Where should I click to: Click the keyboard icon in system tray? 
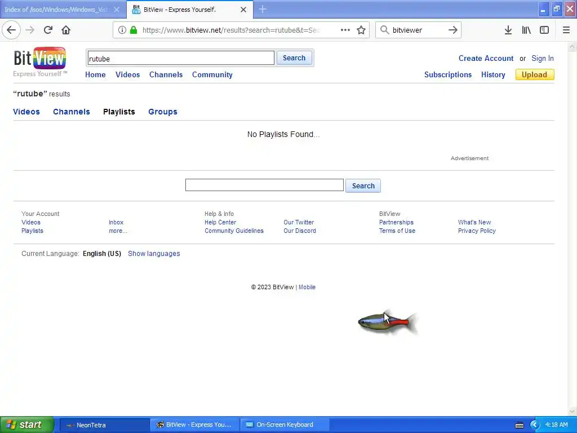520,425
